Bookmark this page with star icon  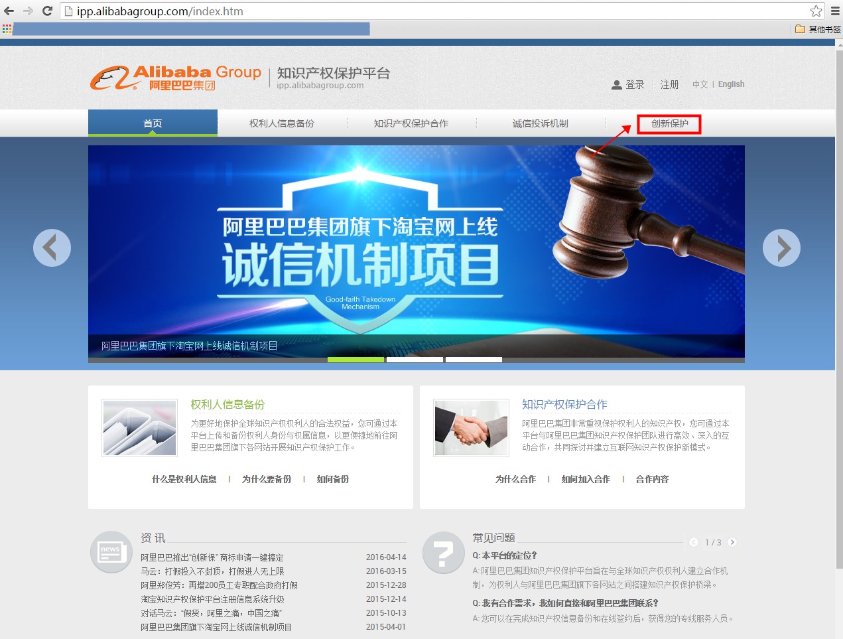click(816, 11)
